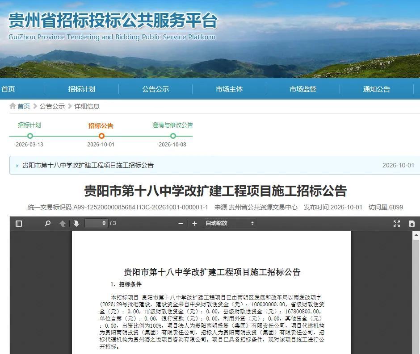Open 通知公告 in navigation bar
The image size is (420, 354).
click(x=377, y=89)
